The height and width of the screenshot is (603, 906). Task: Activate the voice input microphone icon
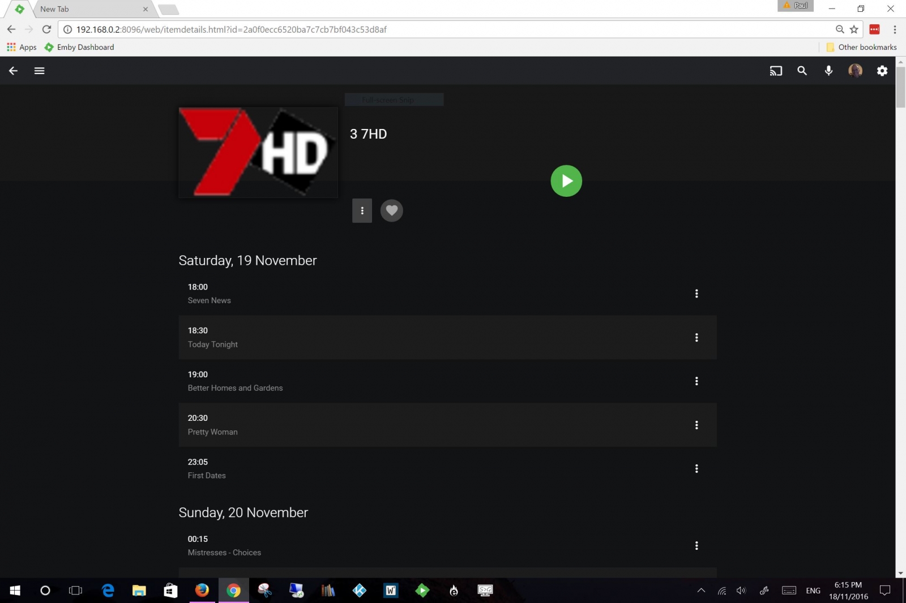click(828, 71)
